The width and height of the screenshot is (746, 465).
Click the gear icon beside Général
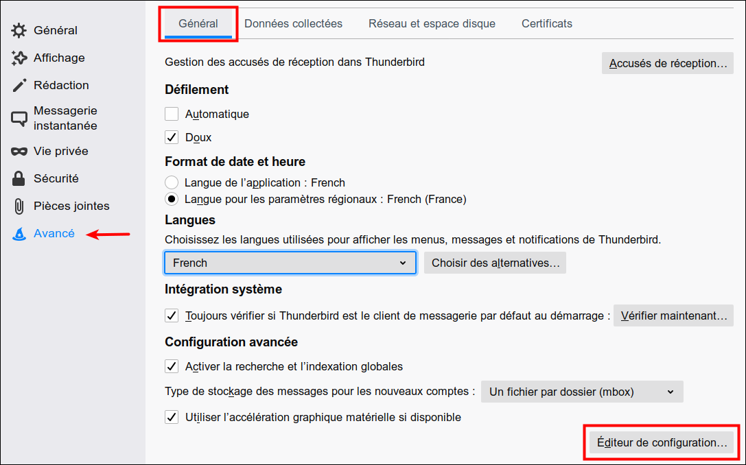19,30
